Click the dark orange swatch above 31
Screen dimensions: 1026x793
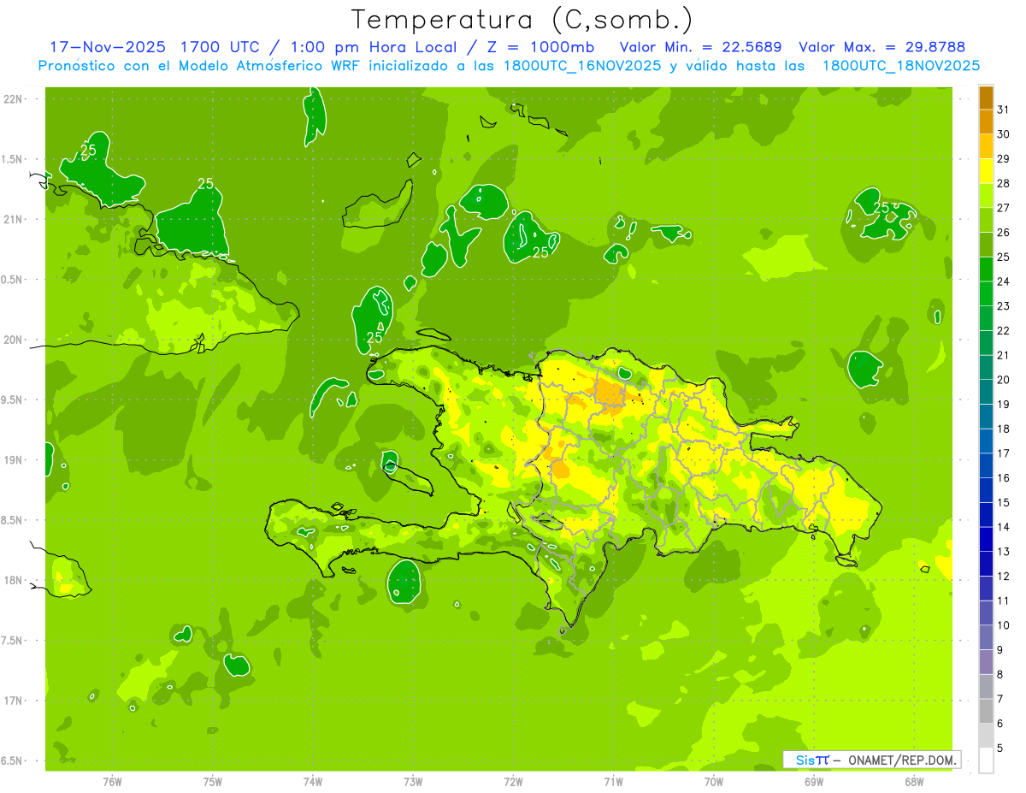[986, 97]
